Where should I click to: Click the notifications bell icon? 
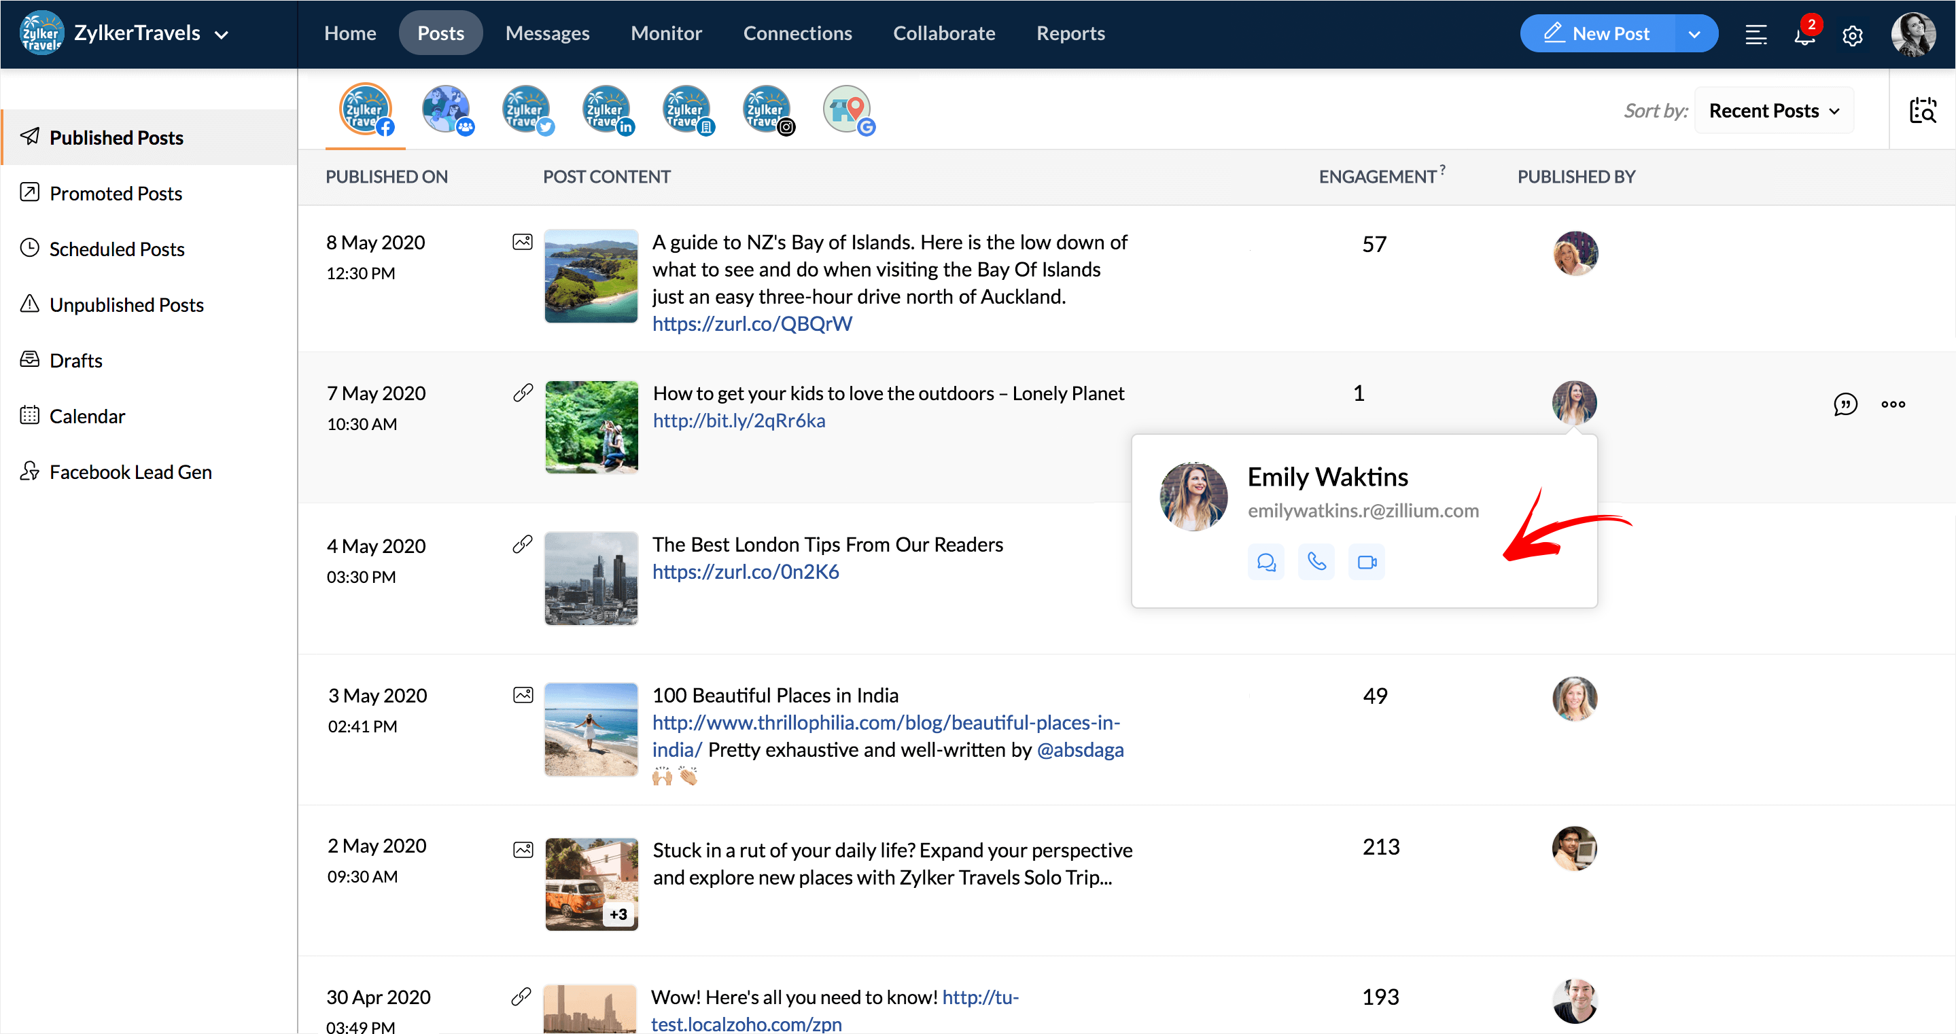coord(1804,35)
